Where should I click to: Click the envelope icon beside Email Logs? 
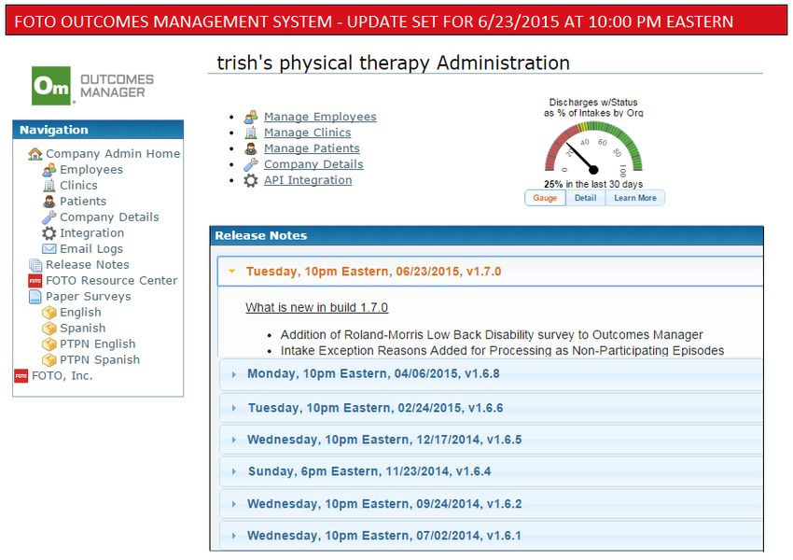pyautogui.click(x=49, y=249)
